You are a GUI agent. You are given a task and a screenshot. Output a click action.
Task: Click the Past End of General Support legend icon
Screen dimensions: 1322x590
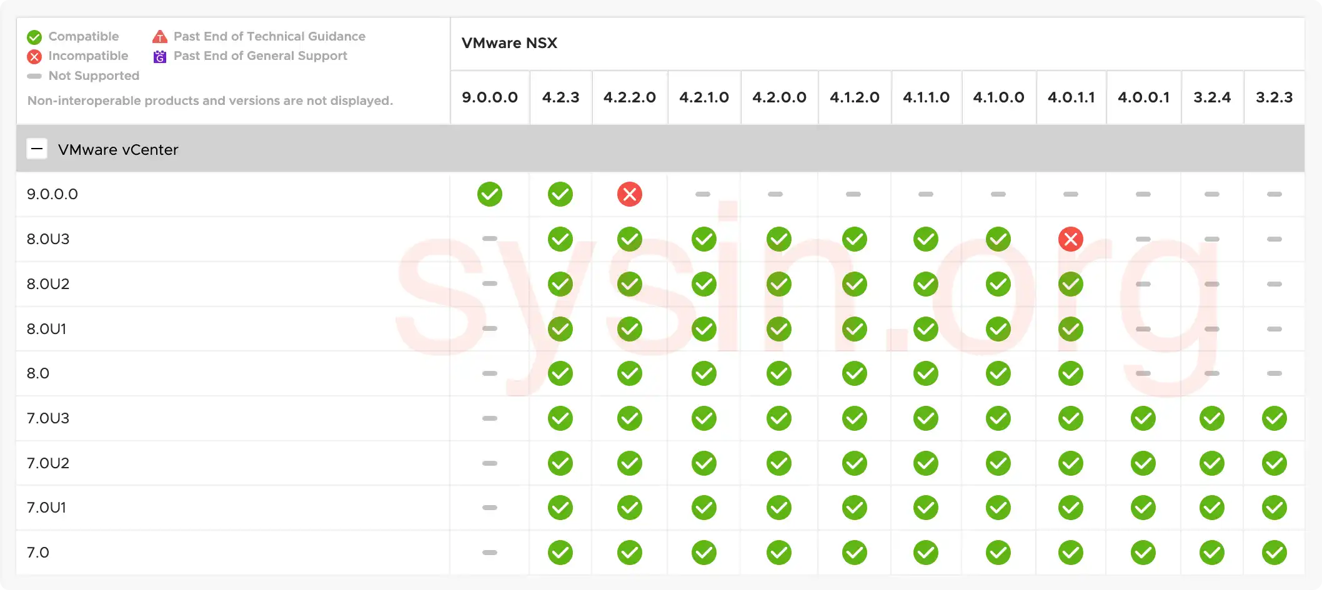160,56
